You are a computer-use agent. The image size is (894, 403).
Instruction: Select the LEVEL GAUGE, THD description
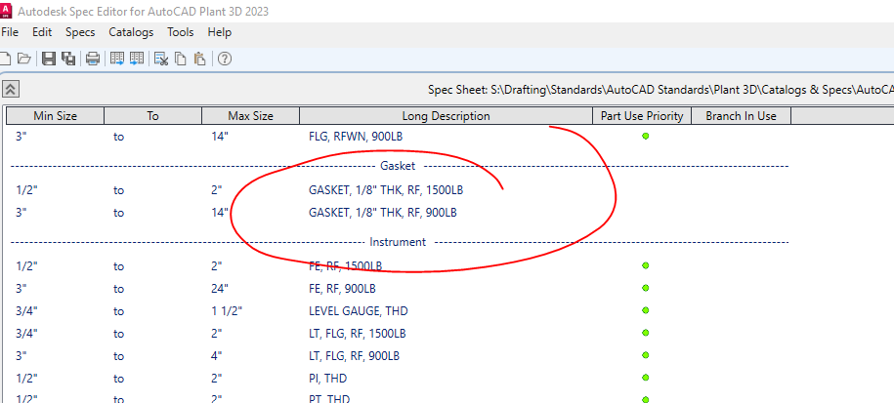tap(358, 310)
